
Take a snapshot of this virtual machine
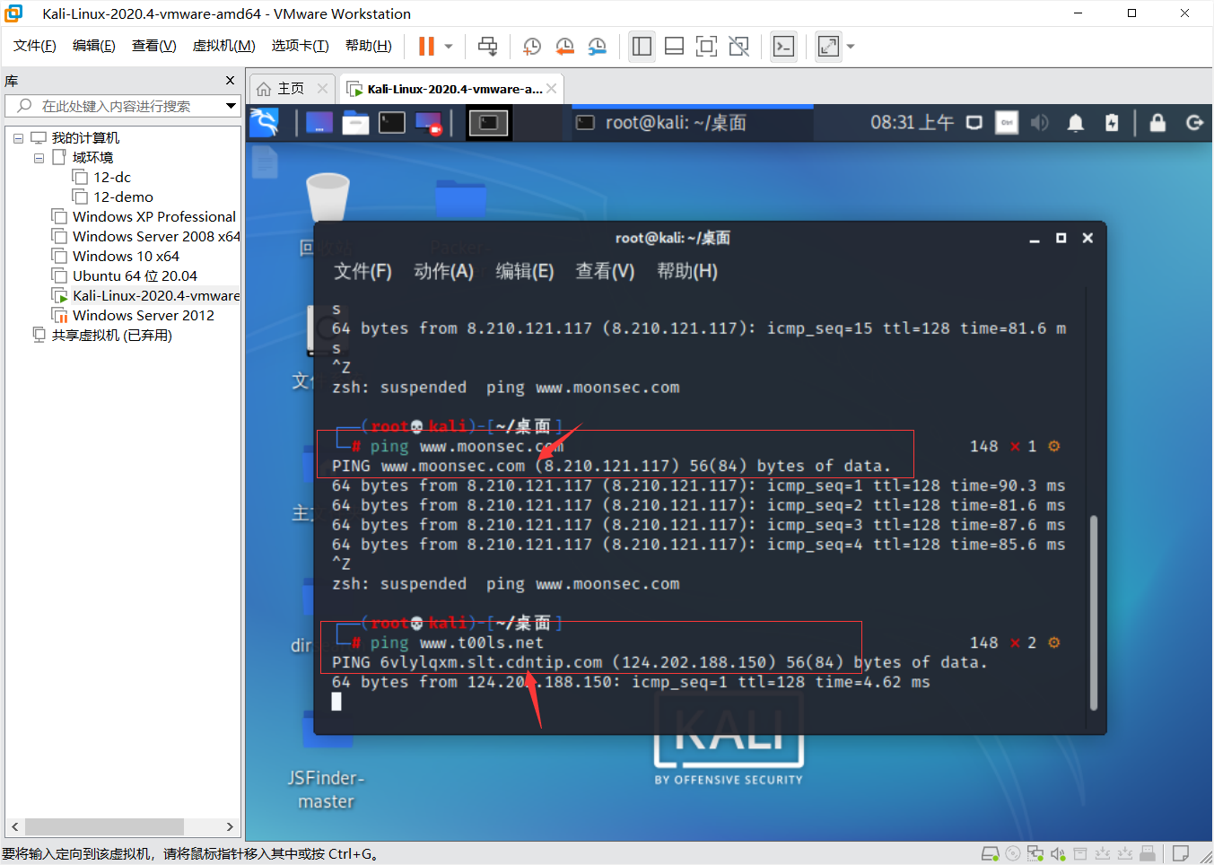[x=532, y=47]
